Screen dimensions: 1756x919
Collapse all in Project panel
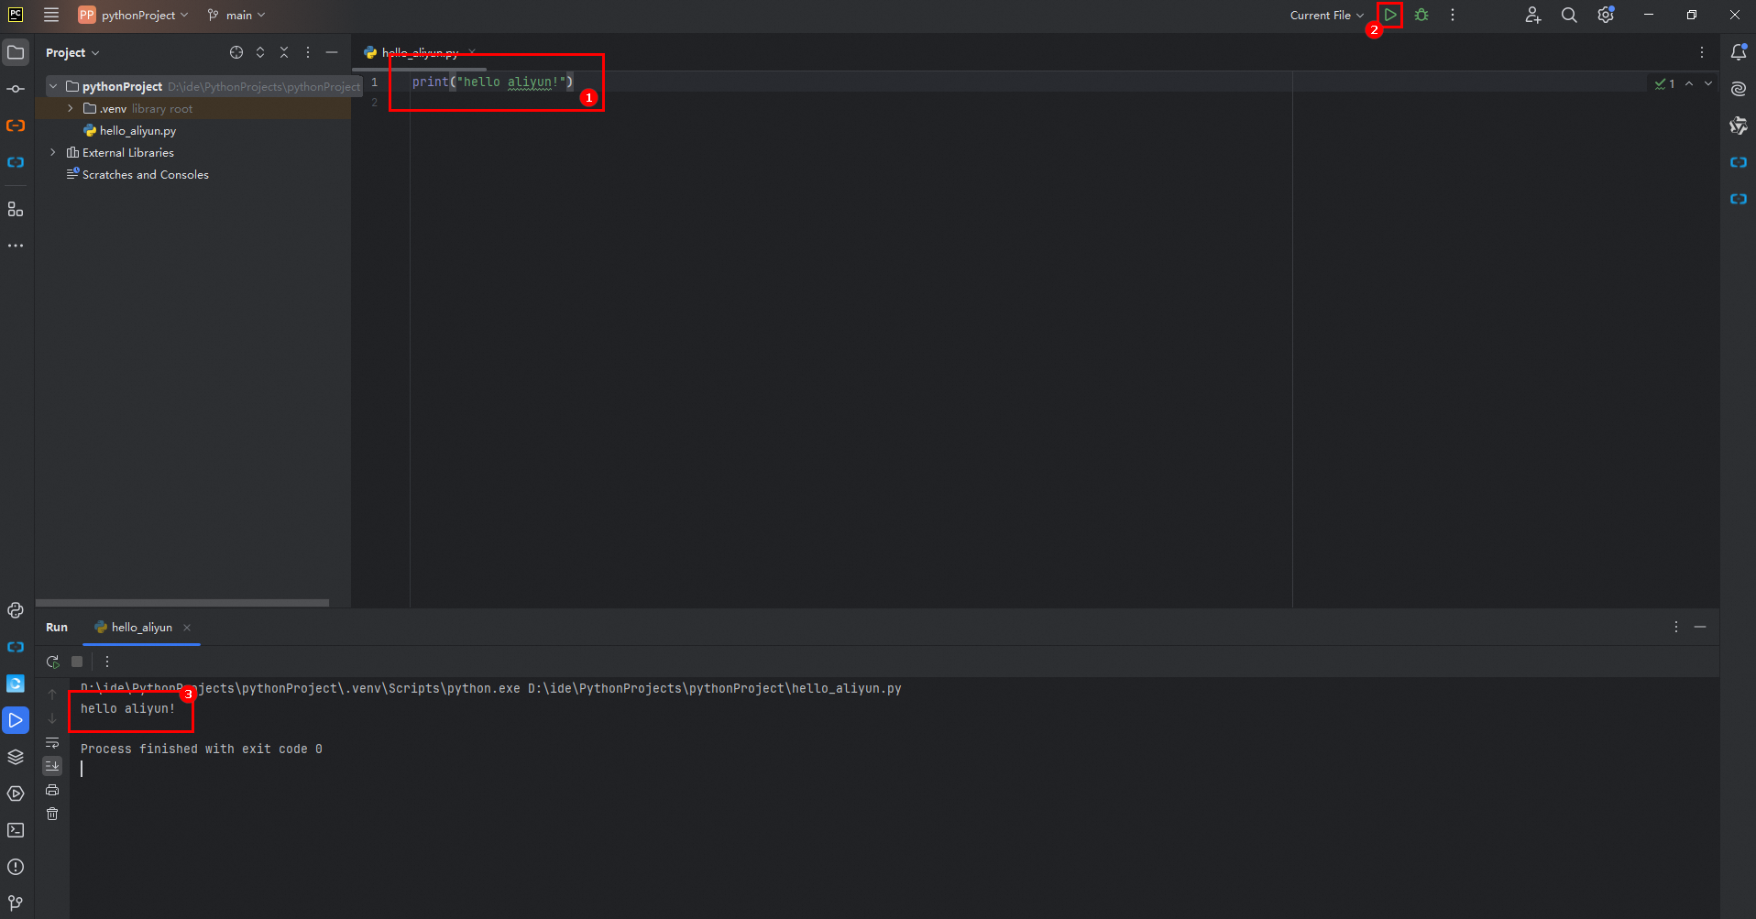(284, 52)
